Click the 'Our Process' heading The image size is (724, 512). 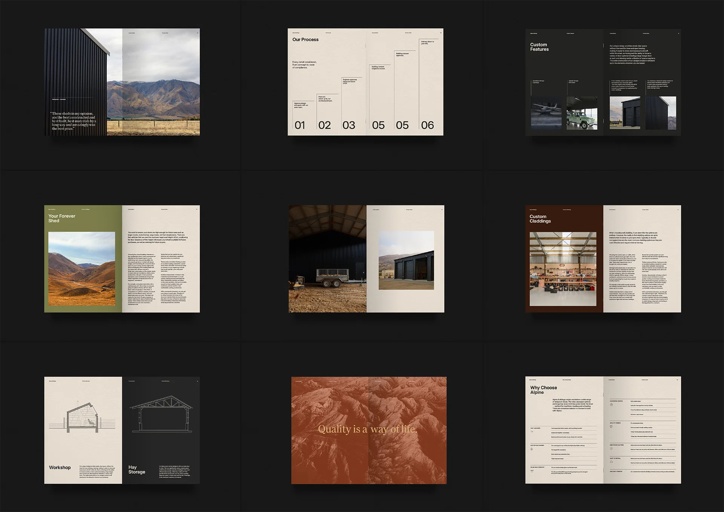coord(305,40)
